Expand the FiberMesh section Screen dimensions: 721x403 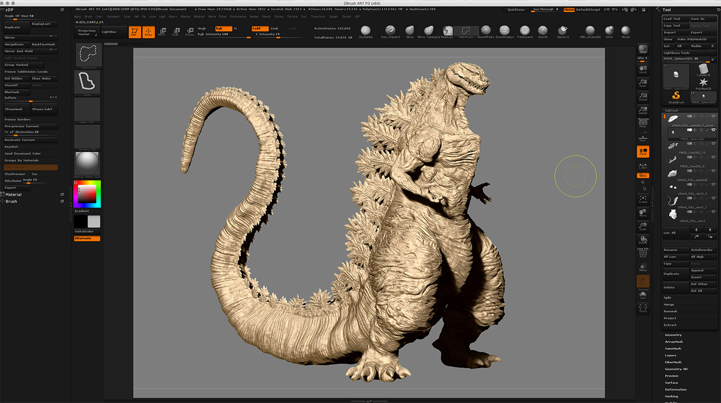point(673,362)
